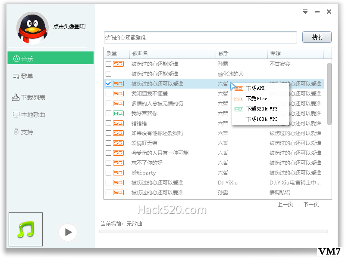345x258 pixels.
Task: Tick the checkbox for 诱惑party
Action: point(108,173)
